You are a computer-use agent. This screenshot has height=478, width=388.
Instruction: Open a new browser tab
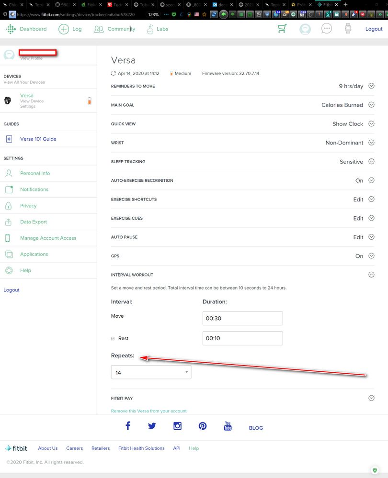[345, 5]
